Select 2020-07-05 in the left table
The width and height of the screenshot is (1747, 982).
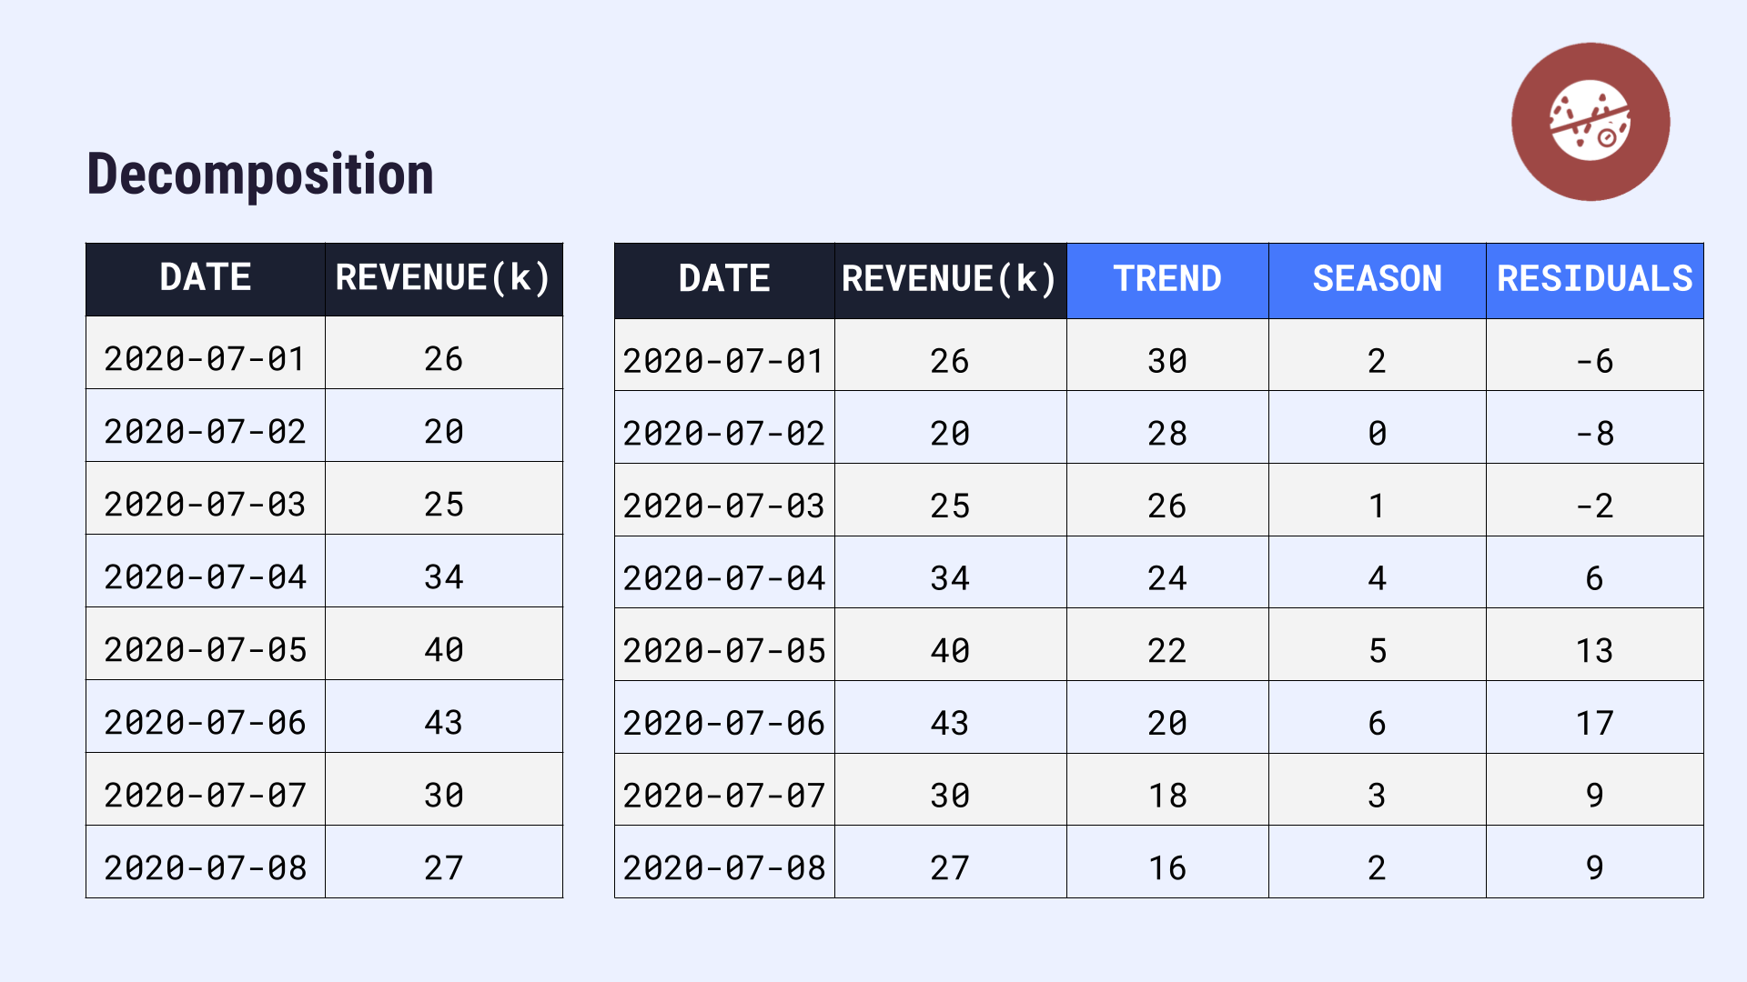(206, 650)
